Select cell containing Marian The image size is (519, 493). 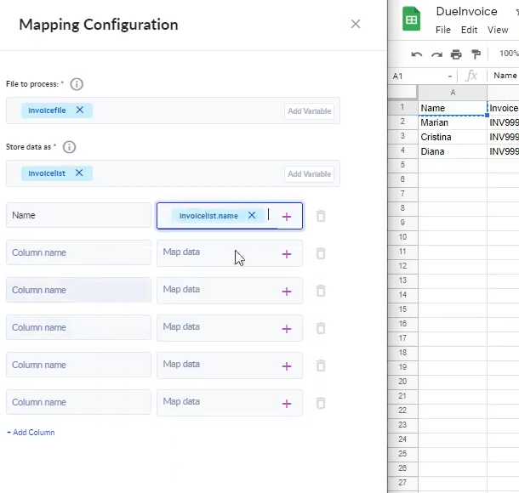coord(453,122)
